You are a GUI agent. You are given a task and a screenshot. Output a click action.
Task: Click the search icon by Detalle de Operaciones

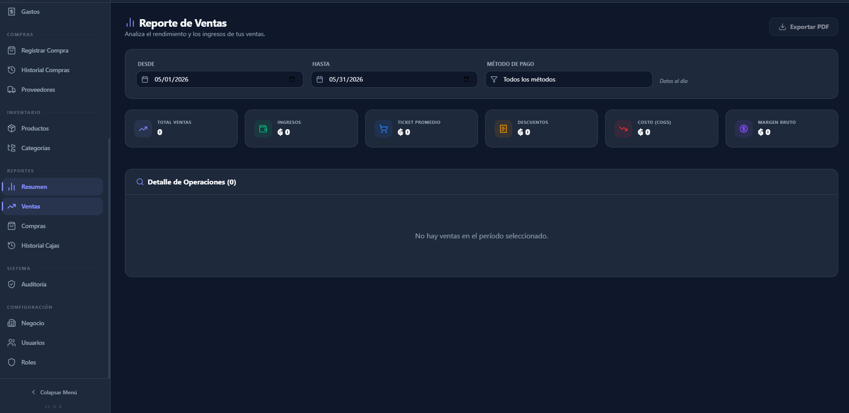140,182
